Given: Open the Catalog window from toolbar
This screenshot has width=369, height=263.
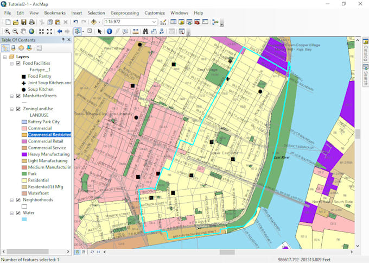Looking at the screenshot, I should click(181, 22).
